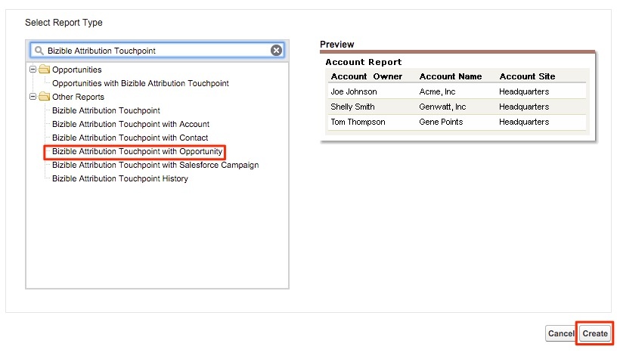Click the Account Owner column header
Screen dimensions: 617x356
coord(366,76)
